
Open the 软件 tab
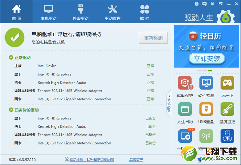pos(145,12)
